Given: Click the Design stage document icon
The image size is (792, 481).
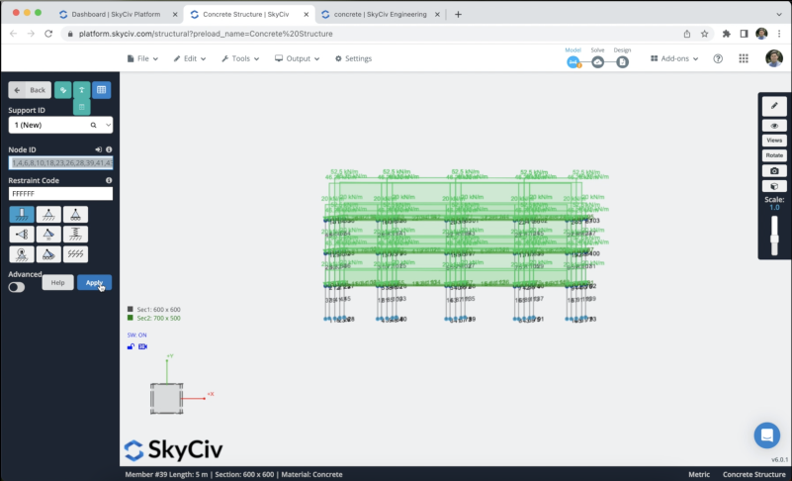Looking at the screenshot, I should (x=622, y=62).
